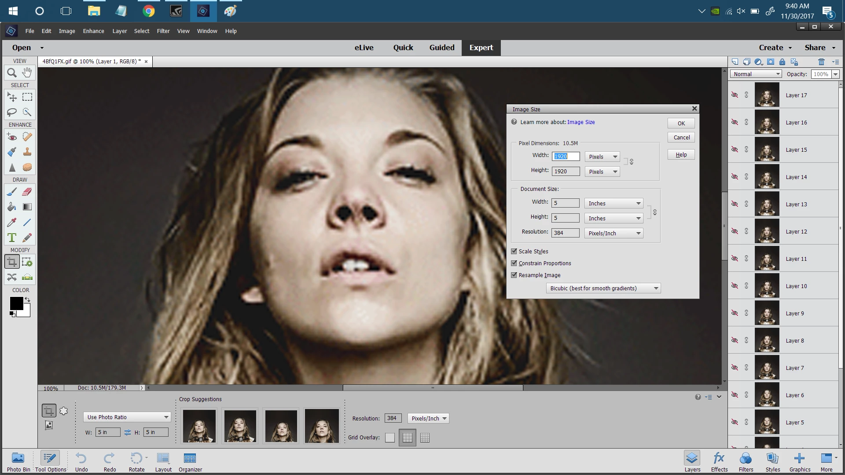Open the Normal blend mode dropdown

pyautogui.click(x=756, y=74)
